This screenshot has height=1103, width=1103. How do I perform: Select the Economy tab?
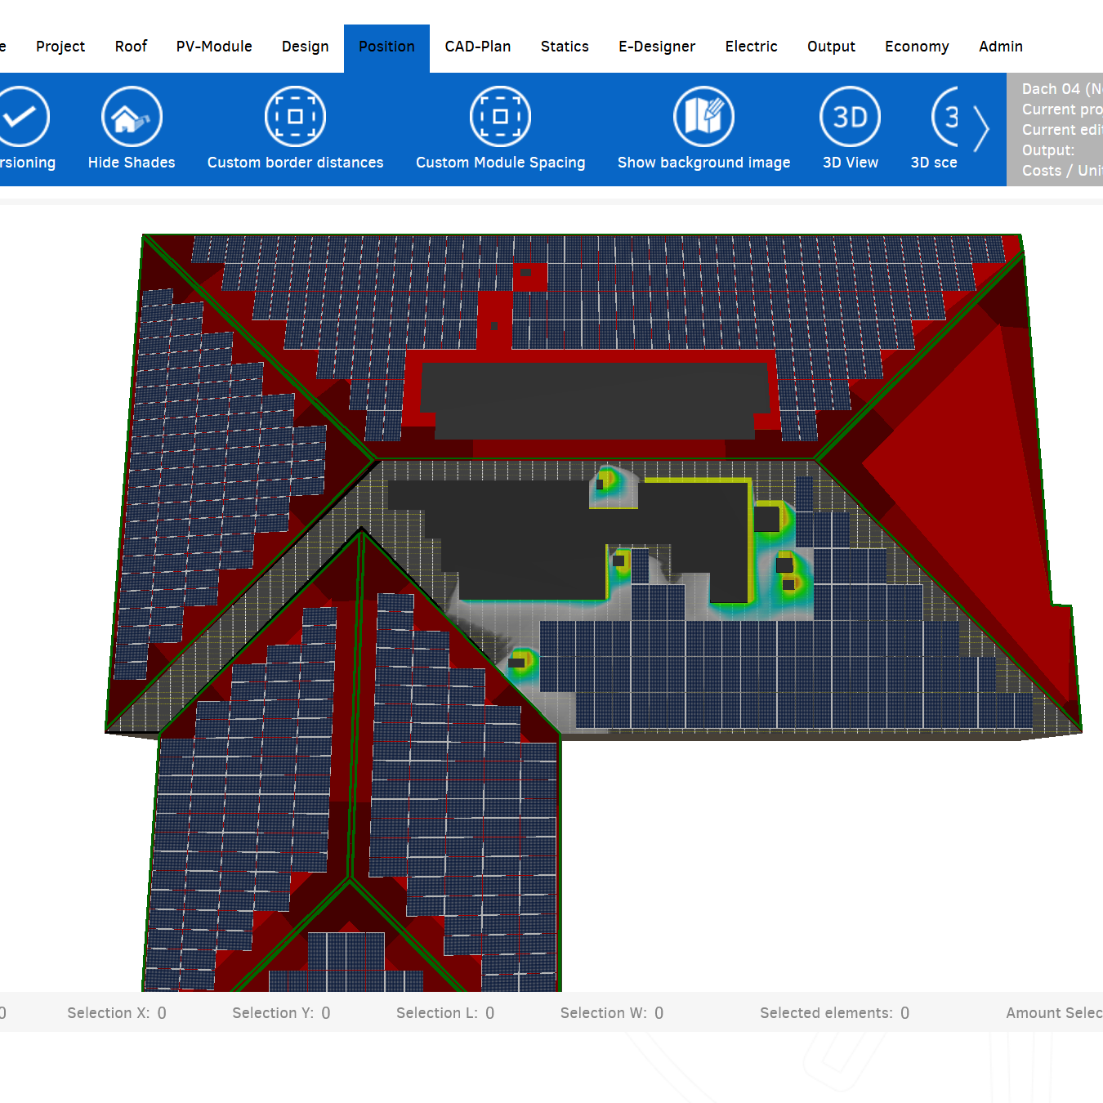click(917, 47)
